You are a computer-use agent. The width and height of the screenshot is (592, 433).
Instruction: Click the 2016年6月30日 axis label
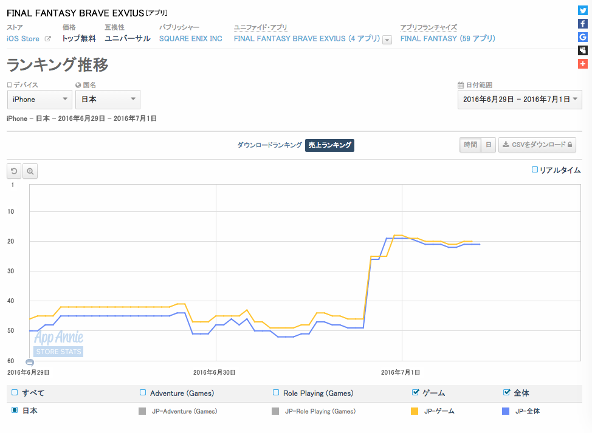click(215, 373)
